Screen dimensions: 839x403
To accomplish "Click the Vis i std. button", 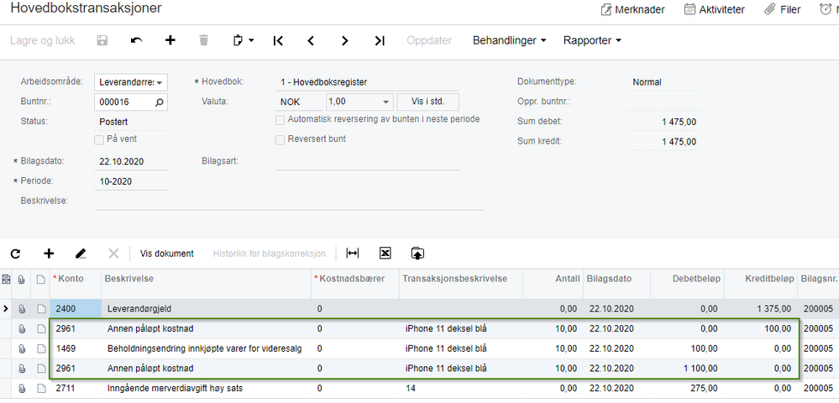I will (x=427, y=102).
